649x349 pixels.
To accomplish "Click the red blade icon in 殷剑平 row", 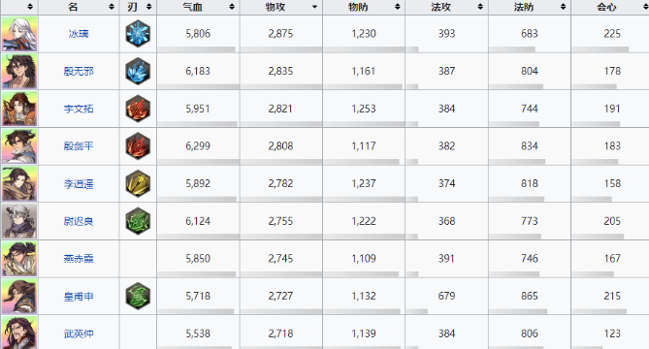I will (x=138, y=146).
